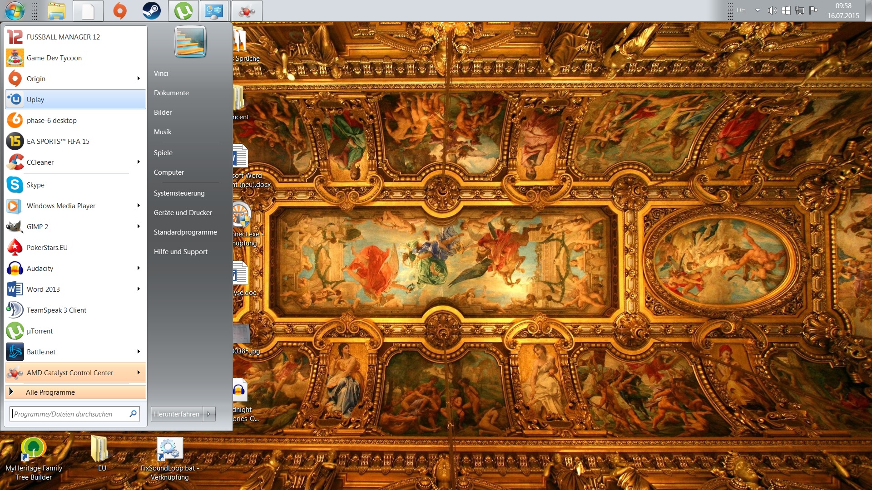The width and height of the screenshot is (872, 490).
Task: Click the volume speaker tray icon
Action: (772, 10)
